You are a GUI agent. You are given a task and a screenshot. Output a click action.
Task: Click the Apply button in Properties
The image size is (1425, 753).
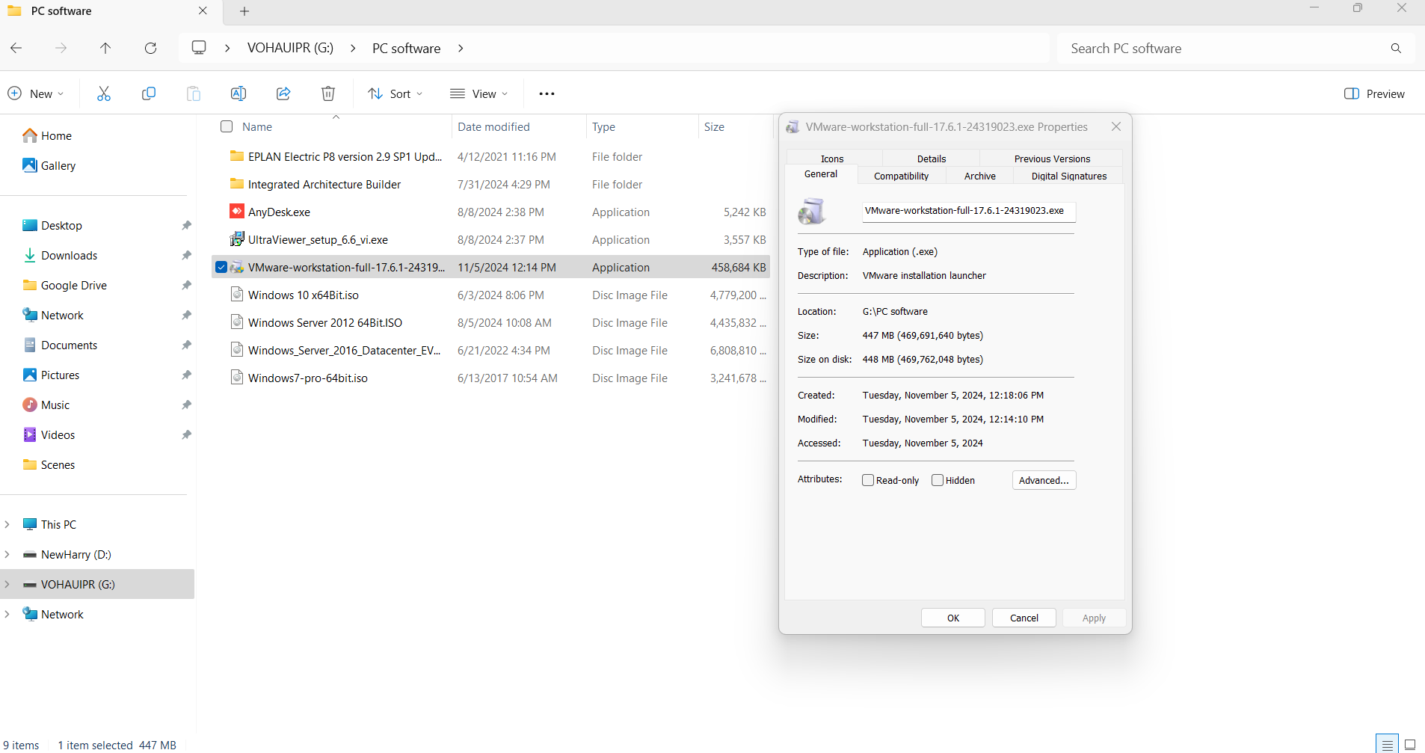click(1094, 618)
